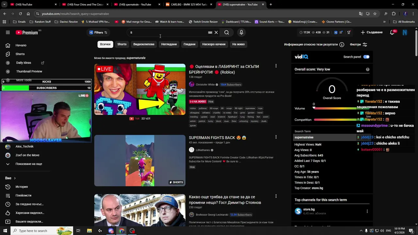Viewport: 418px width, 235px height.
Task: Select the Негледани filter chip
Action: (169, 44)
